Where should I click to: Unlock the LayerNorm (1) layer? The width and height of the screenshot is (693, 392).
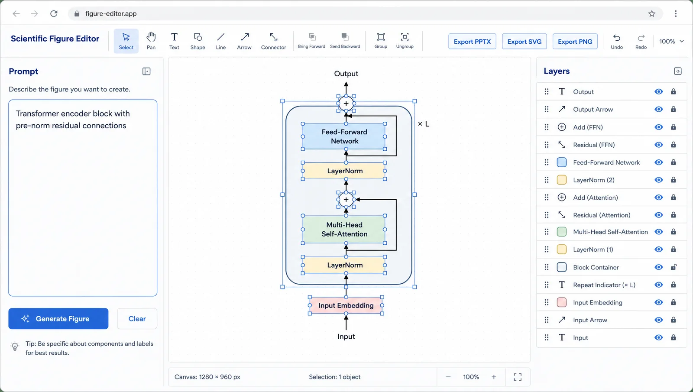[674, 249]
